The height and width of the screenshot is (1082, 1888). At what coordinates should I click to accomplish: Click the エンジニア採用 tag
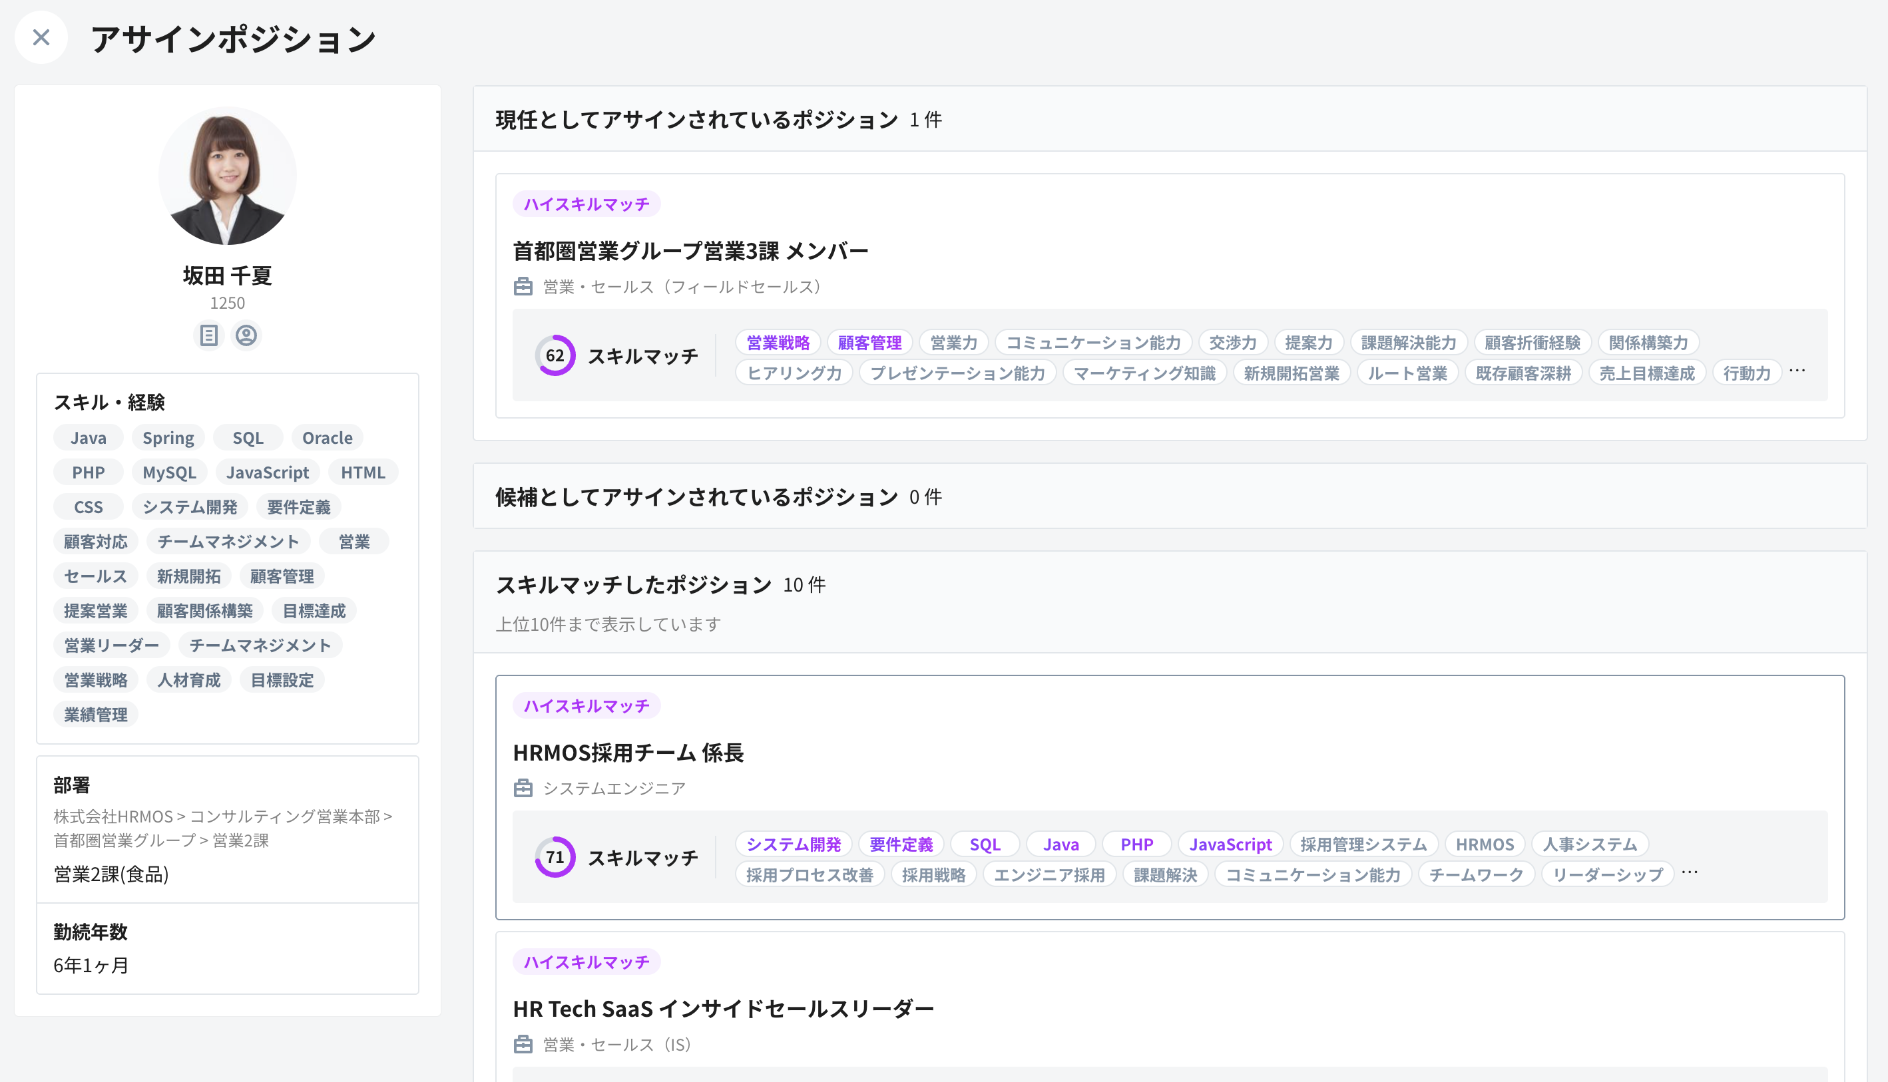point(1050,874)
